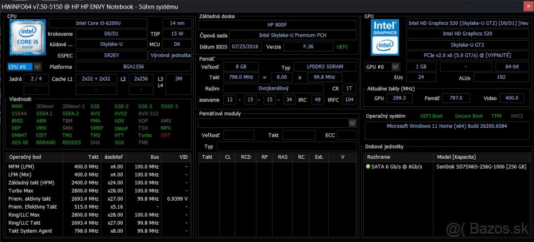
Task: Click the TPM status label
Action: coord(496,116)
